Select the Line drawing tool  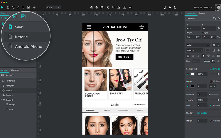tap(18, 7)
